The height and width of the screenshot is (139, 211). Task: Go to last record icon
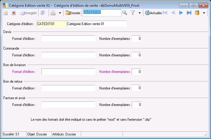189,13
